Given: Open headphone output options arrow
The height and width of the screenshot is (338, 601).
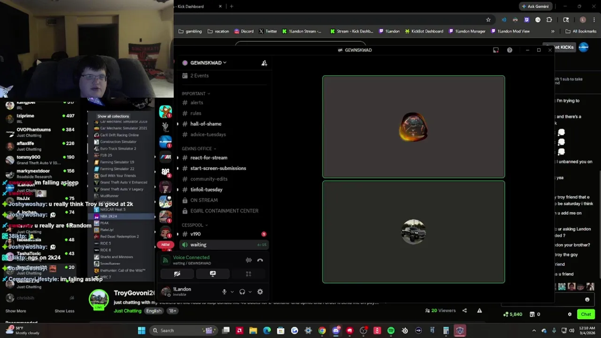Looking at the screenshot, I should coord(250,292).
